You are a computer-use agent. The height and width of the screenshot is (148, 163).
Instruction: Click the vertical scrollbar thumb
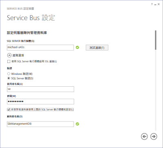click(156, 40)
